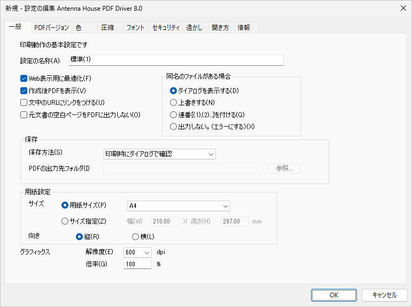Set orientation to 横 (landscape)
The height and width of the screenshot is (307, 412).
pyautogui.click(x=136, y=236)
